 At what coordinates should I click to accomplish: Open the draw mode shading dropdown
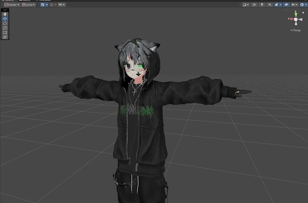pos(245,5)
